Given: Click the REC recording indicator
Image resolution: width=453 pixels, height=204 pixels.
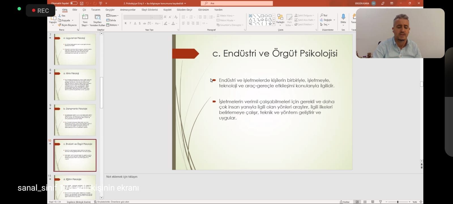Looking at the screenshot, I should tap(40, 10).
